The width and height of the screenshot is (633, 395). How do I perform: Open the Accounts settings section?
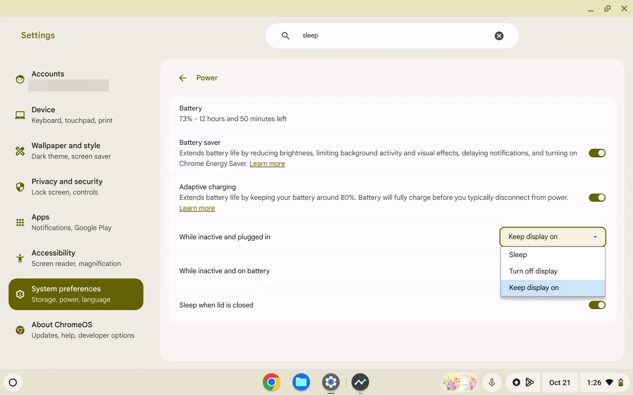click(x=76, y=79)
